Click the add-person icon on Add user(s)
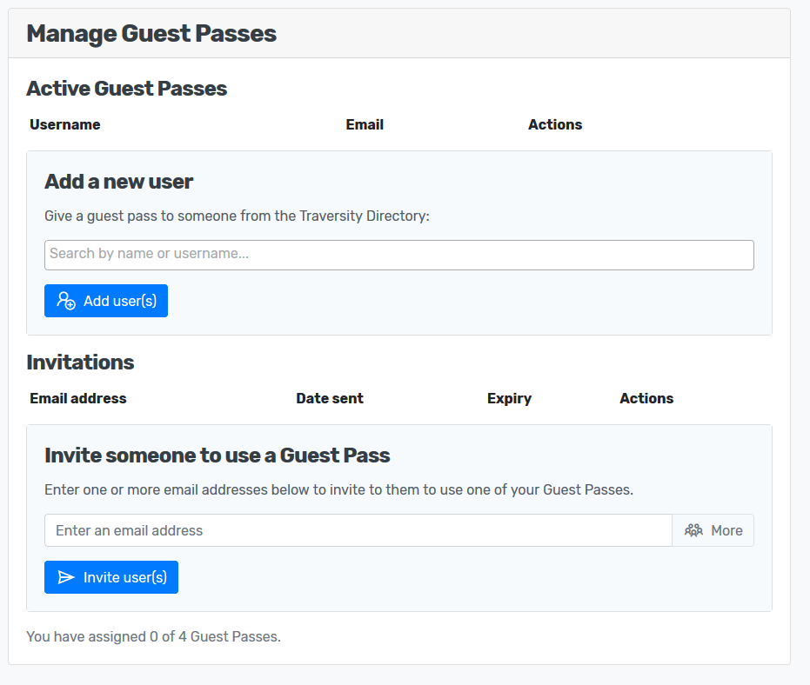Screen dimensions: 810x685 66,301
